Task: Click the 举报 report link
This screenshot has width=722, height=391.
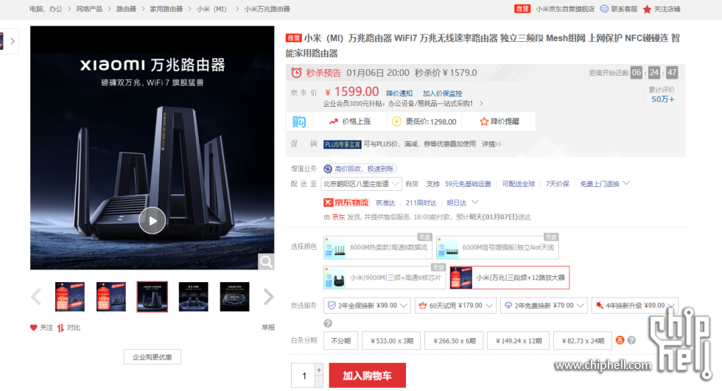Action: (268, 328)
